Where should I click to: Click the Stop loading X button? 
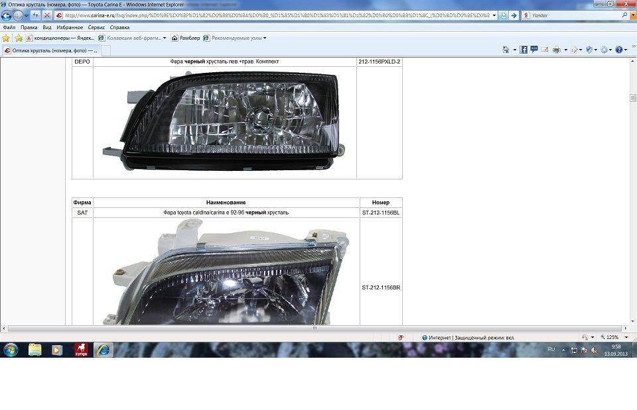(x=47, y=15)
